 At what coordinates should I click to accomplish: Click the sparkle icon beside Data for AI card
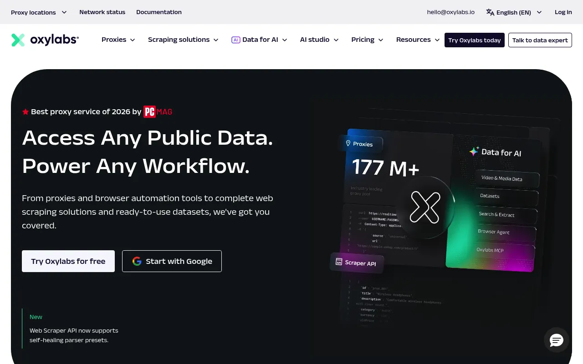[x=474, y=151]
